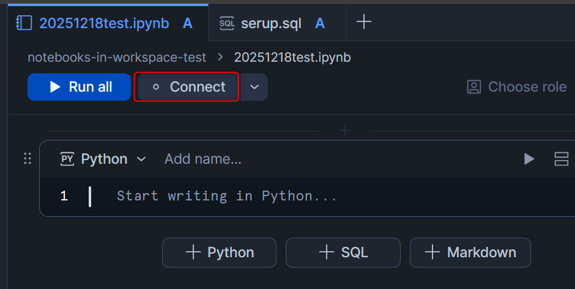This screenshot has width=575, height=289.
Task: Click the six-dot drag handle beside the cell
Action: [x=27, y=159]
